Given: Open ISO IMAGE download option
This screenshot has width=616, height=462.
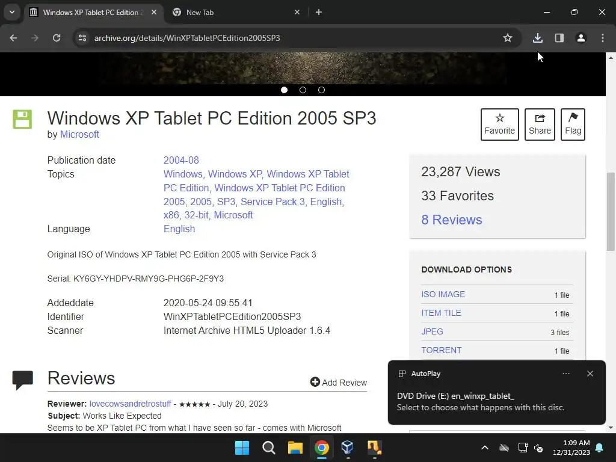Looking at the screenshot, I should 443,294.
